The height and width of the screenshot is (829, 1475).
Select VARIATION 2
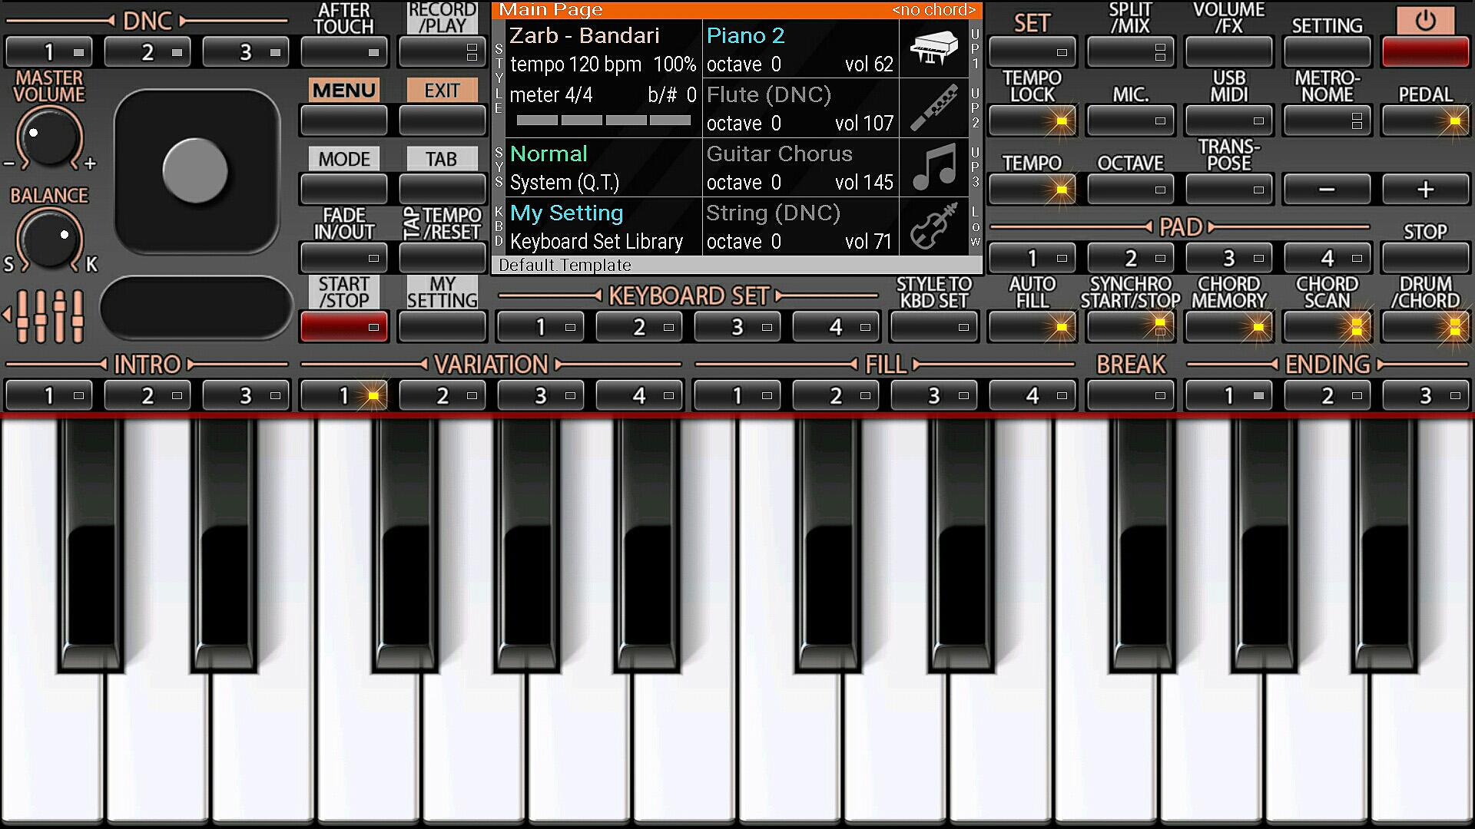coord(442,395)
